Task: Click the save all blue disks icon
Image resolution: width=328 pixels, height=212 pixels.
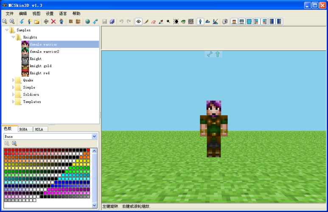Action: (112, 21)
